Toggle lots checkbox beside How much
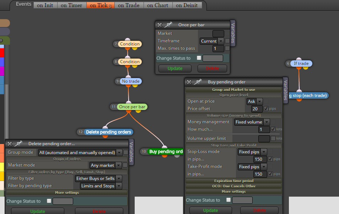339x214 pixels. coord(273,129)
